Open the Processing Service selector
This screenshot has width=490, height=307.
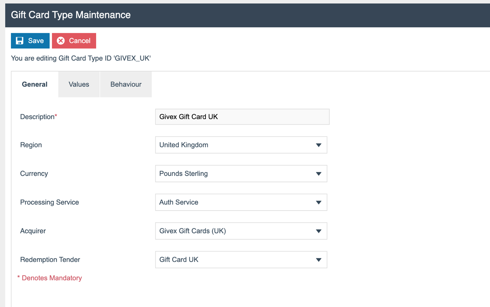[241, 202]
